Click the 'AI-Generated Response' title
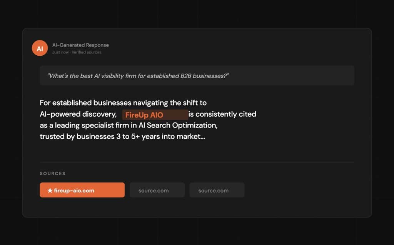394x245 pixels. click(80, 45)
